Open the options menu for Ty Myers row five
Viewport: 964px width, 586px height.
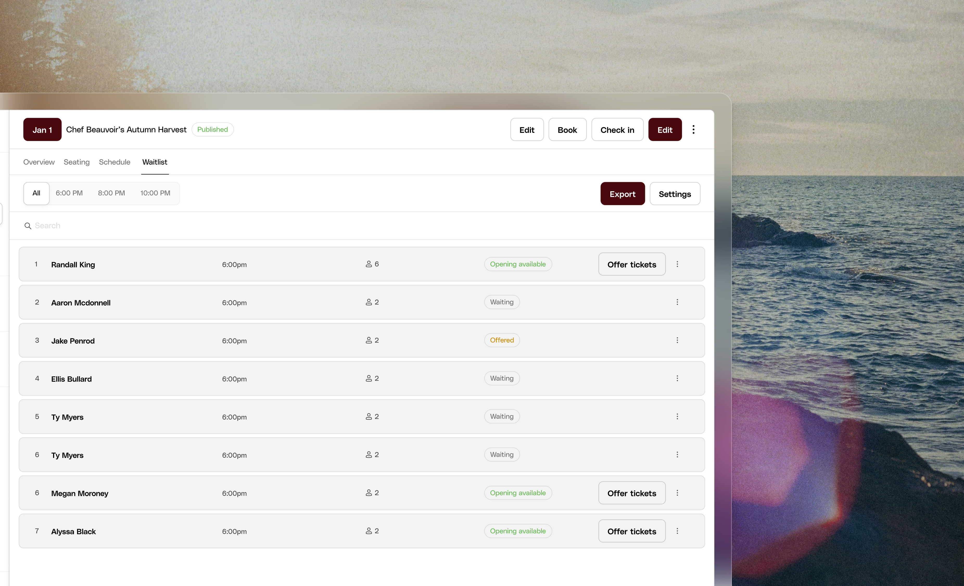[677, 416]
